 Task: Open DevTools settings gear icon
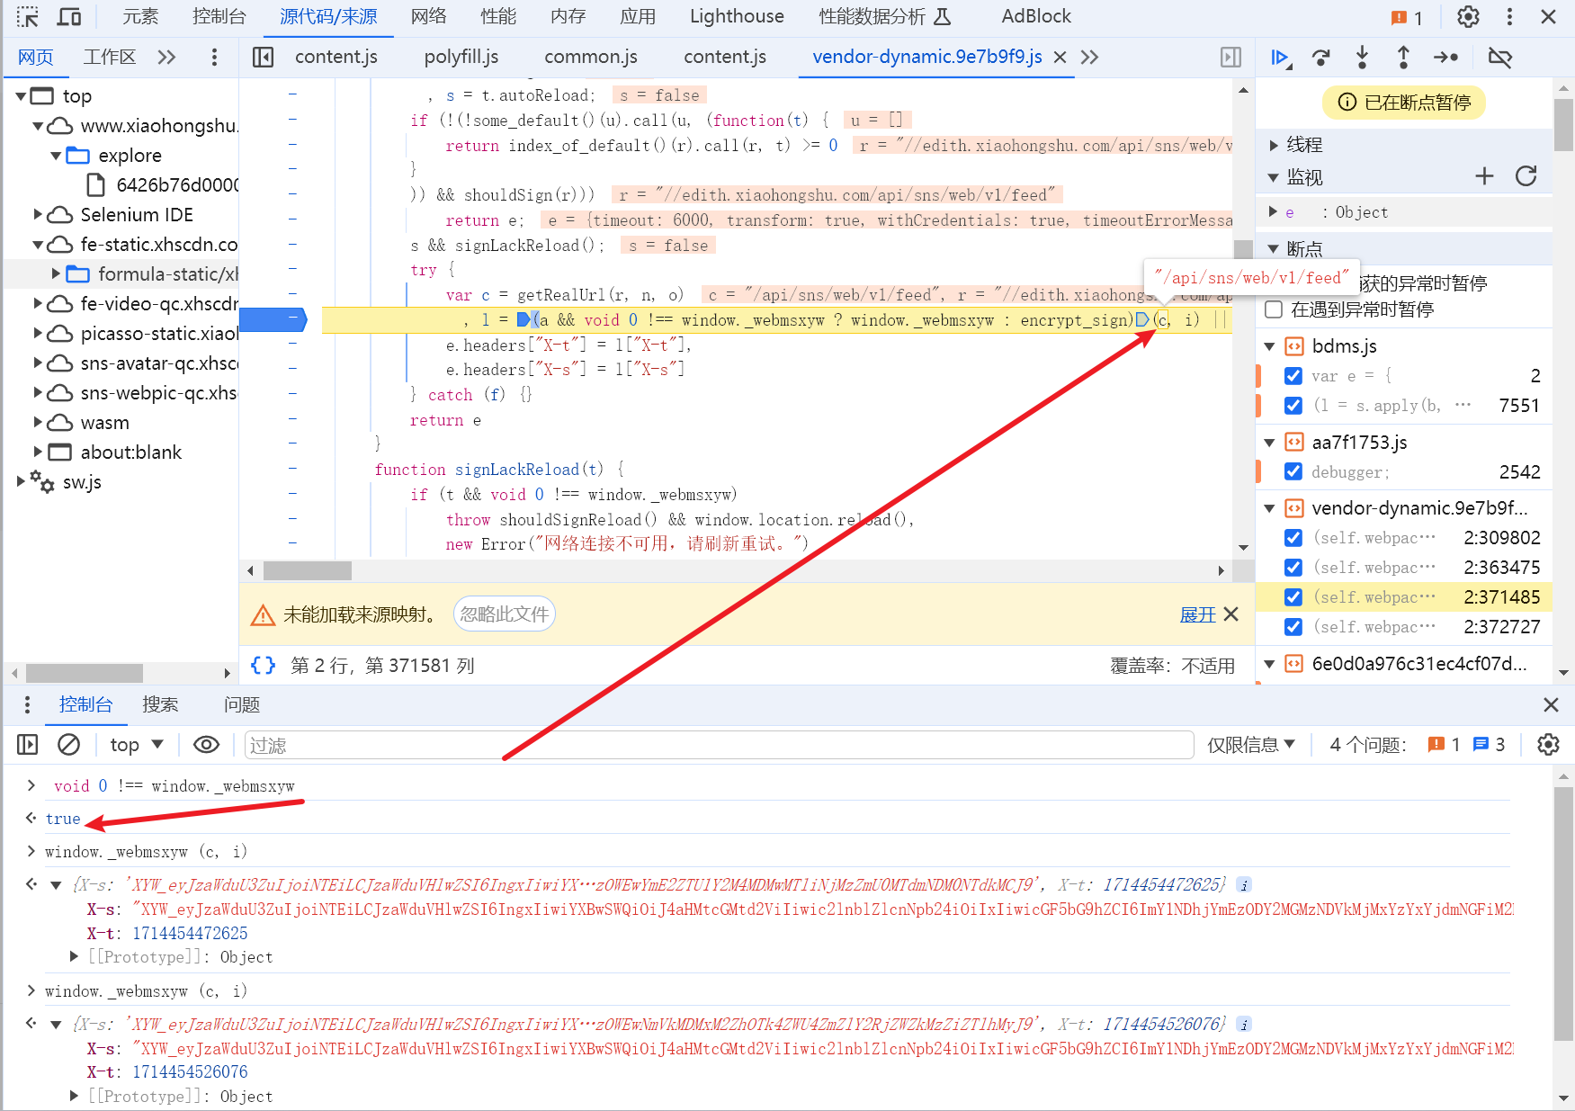click(x=1468, y=16)
